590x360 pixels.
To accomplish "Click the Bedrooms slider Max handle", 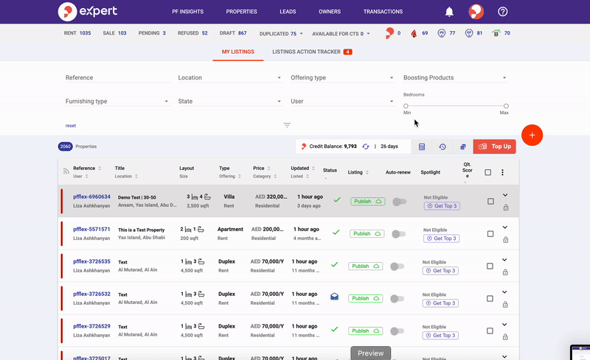I will (x=506, y=106).
